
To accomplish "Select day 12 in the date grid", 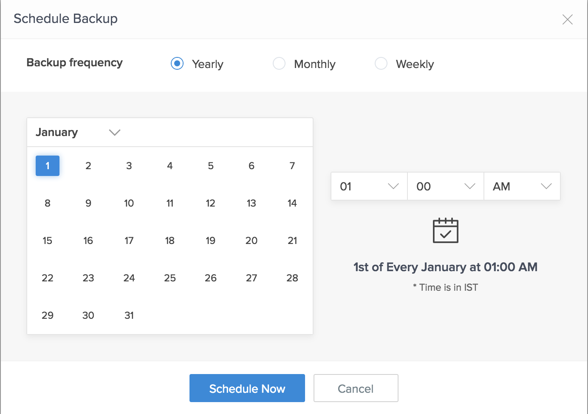I will (x=211, y=203).
